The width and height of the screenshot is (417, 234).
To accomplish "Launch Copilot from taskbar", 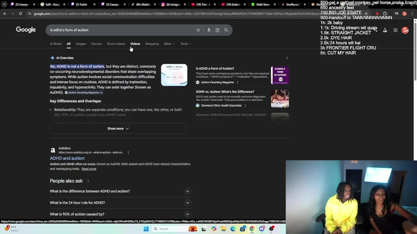I will click(x=214, y=229).
